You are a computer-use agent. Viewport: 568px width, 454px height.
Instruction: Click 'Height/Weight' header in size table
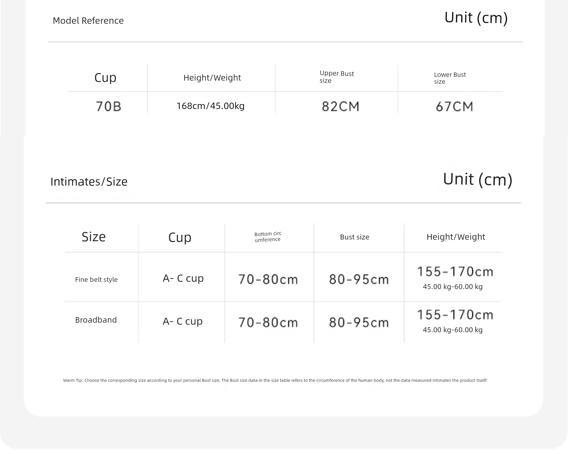(x=456, y=237)
